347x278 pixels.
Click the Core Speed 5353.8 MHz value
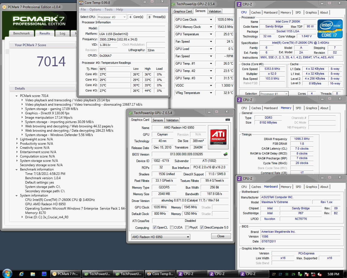click(x=272, y=69)
